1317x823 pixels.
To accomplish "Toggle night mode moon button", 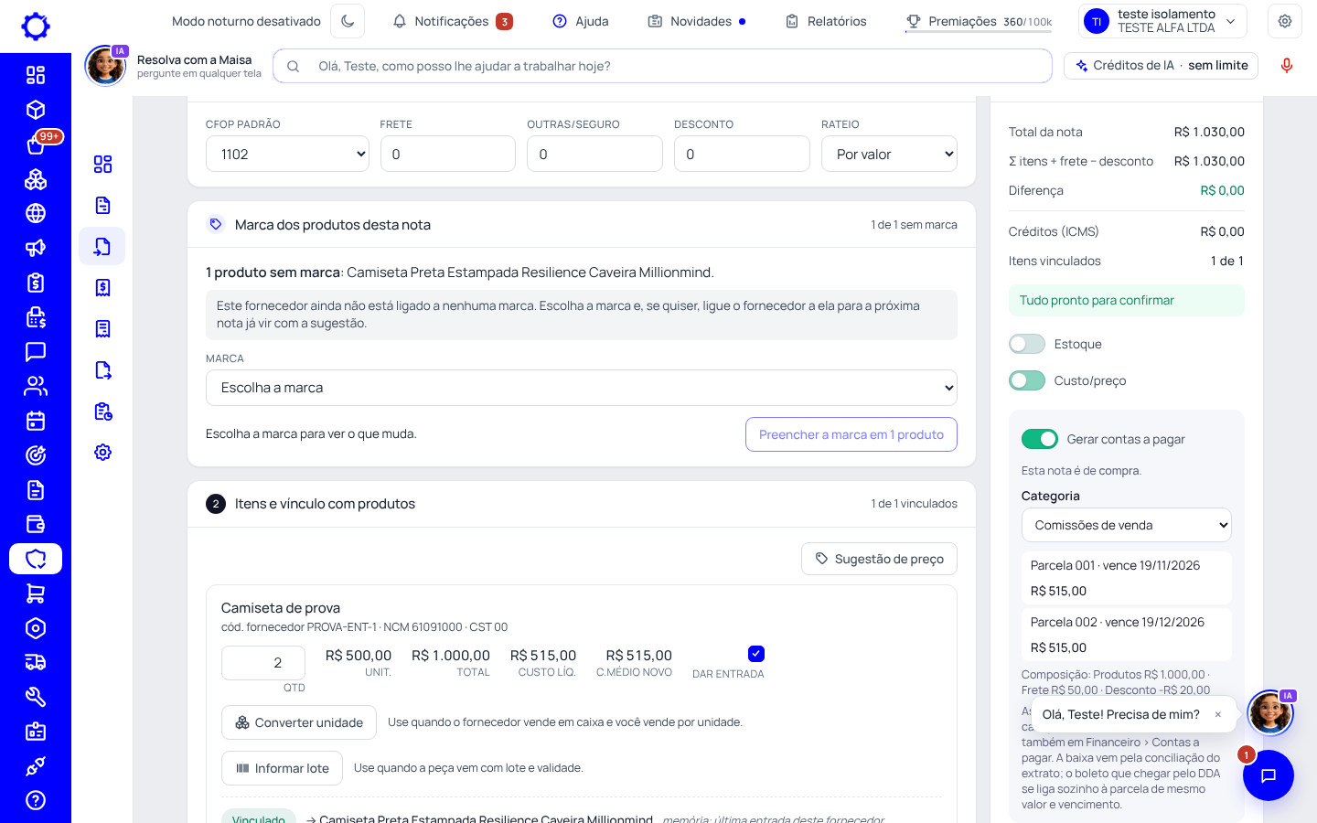I will [x=348, y=21].
